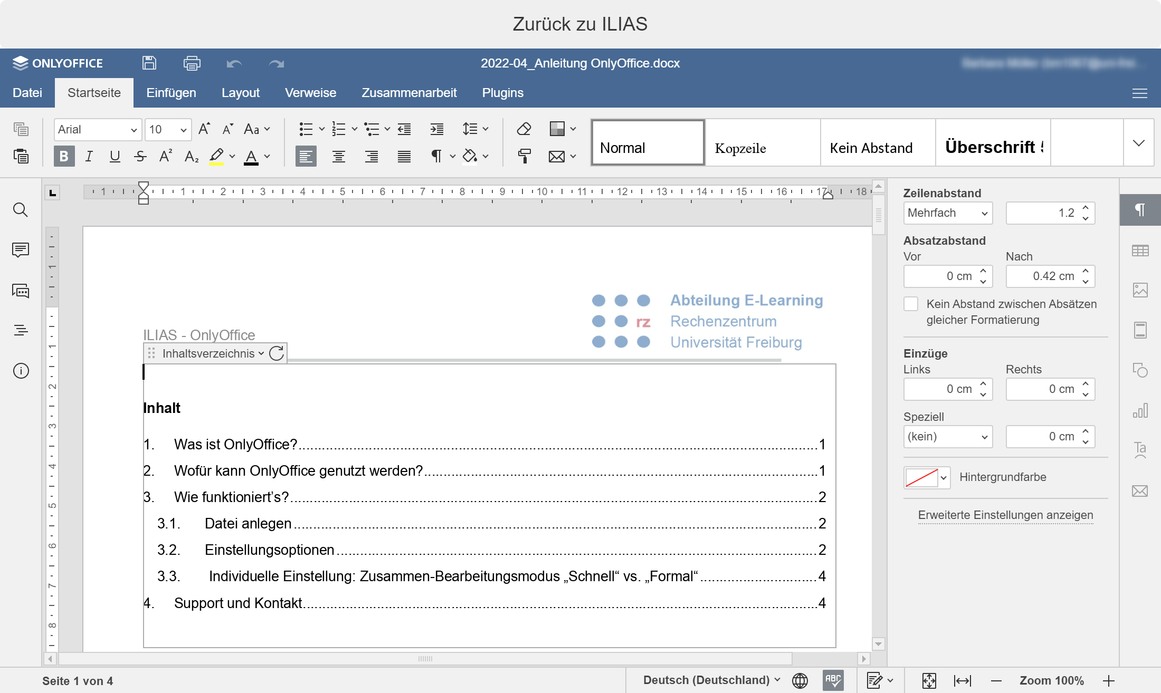Screen dimensions: 1161x693
Task: Toggle strikethrough formatting
Action: coord(140,156)
